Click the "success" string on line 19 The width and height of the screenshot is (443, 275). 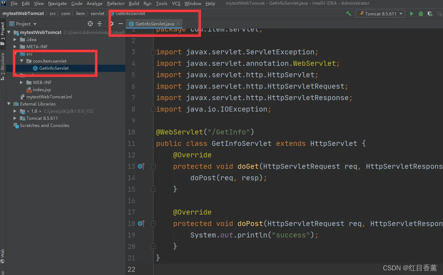(291, 235)
